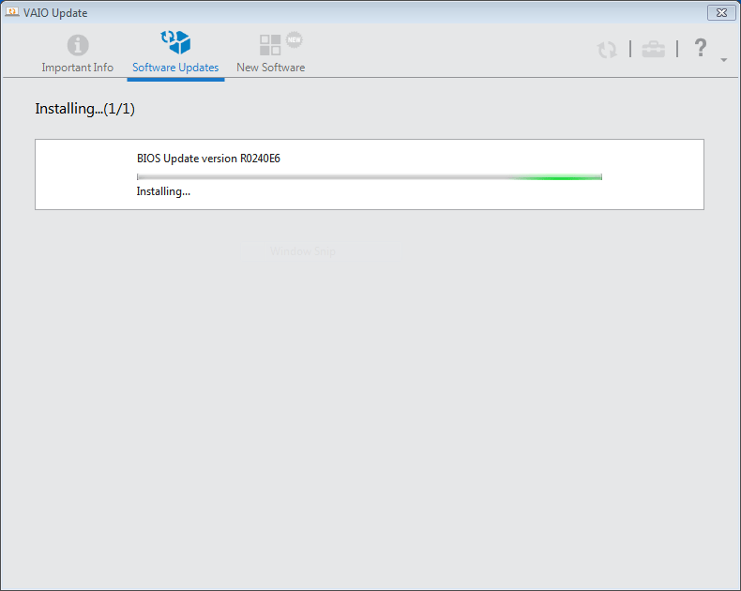This screenshot has height=591, width=741.
Task: Open the Important Info tab
Action: click(x=78, y=53)
